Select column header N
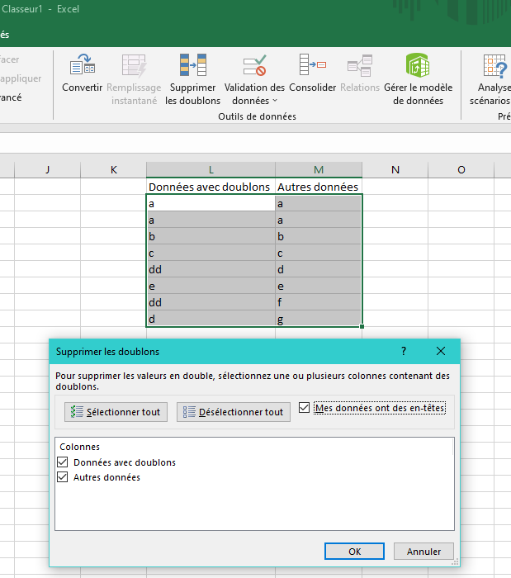 [x=395, y=169]
